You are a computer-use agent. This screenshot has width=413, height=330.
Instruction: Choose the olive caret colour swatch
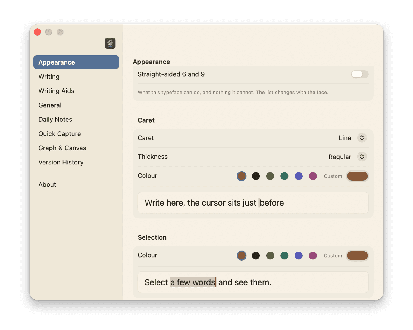[x=270, y=176]
